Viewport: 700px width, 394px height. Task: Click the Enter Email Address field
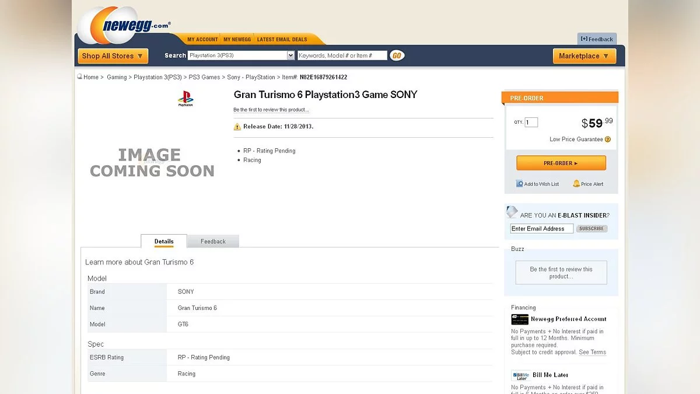541,229
